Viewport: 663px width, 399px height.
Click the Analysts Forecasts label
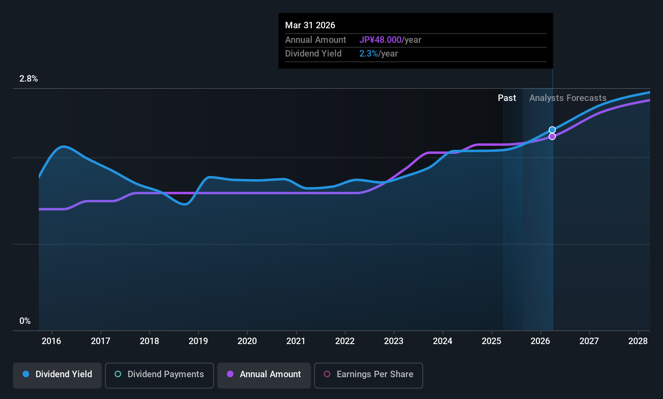[x=568, y=98]
